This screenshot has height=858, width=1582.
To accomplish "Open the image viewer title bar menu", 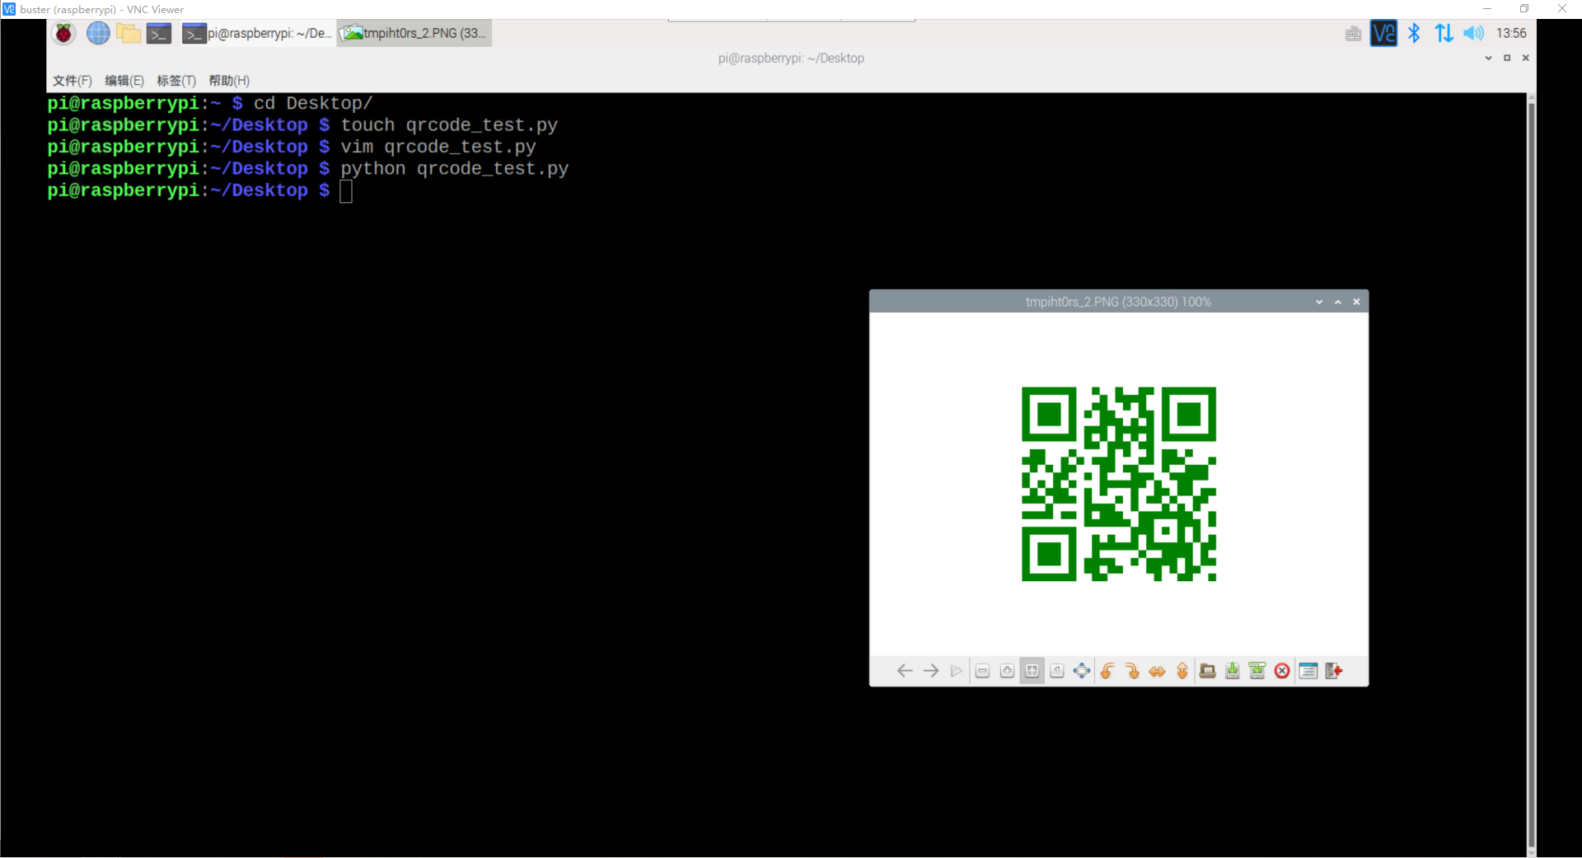I will [x=1319, y=302].
